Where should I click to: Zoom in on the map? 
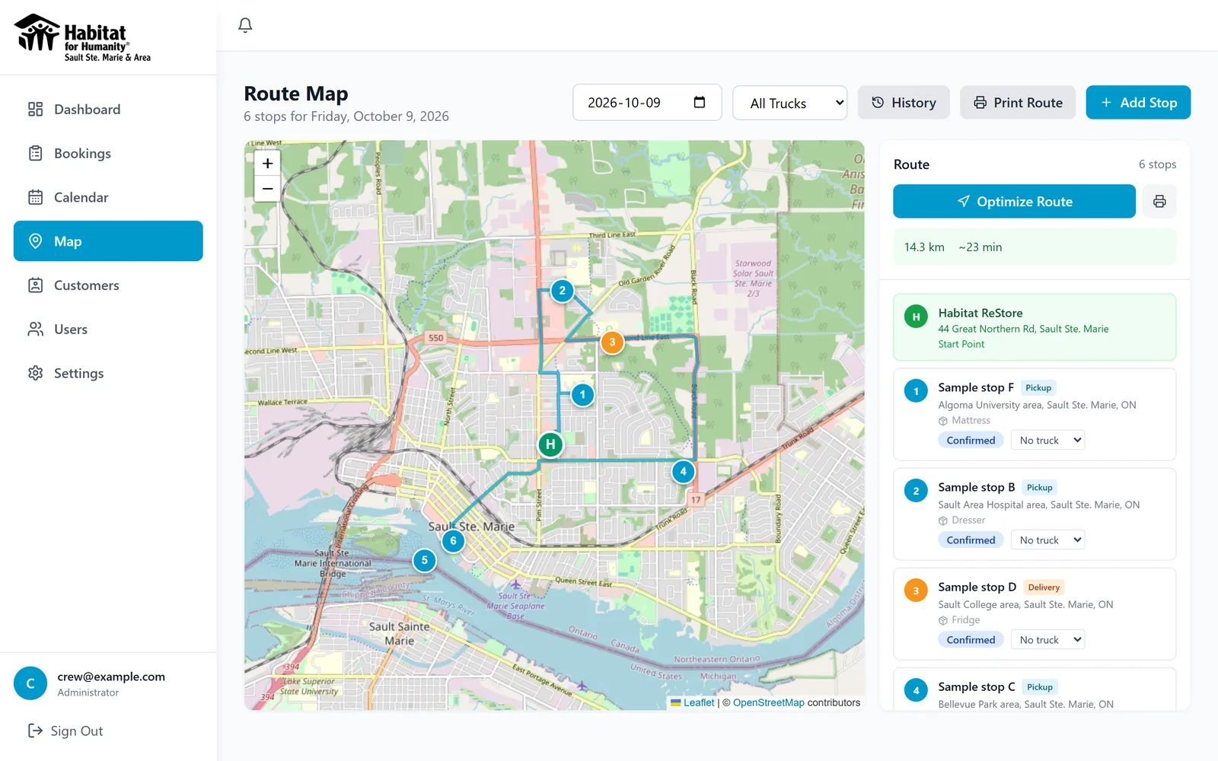pos(268,163)
